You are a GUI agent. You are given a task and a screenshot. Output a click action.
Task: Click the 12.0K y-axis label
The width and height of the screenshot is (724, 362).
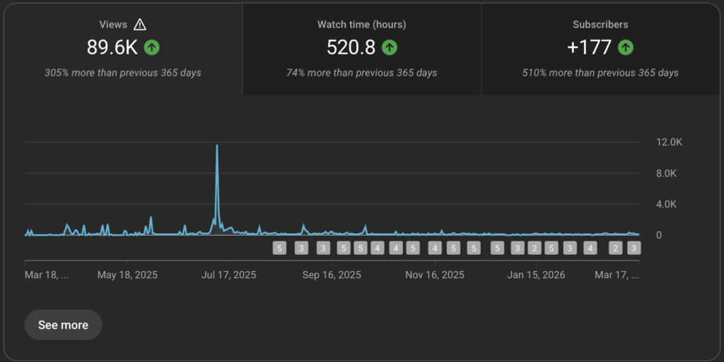coord(669,142)
